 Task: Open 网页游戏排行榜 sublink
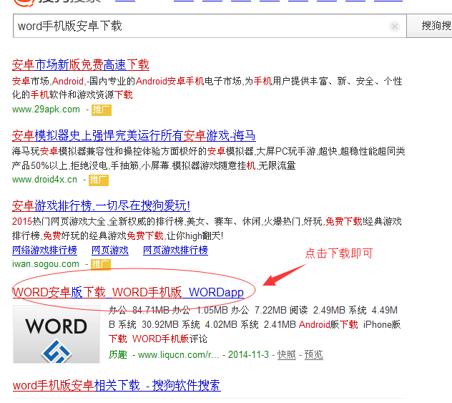coord(175,250)
